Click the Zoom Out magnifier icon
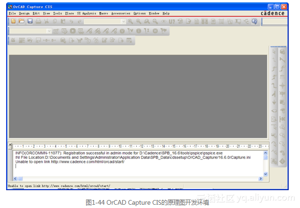Screen dimensions: 300x208 pyautogui.click(x=138, y=22)
